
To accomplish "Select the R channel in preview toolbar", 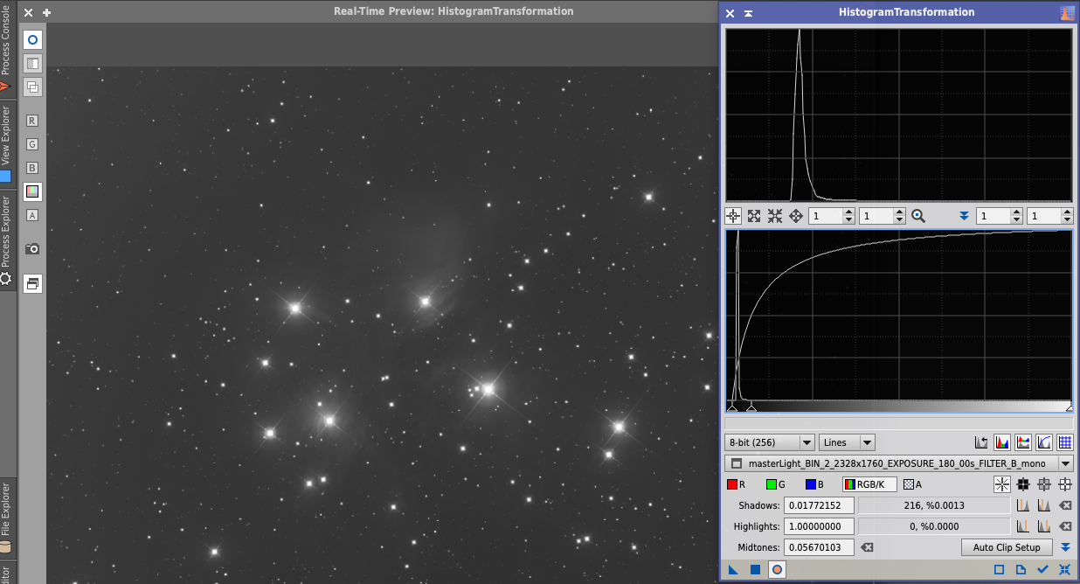I will coord(32,121).
